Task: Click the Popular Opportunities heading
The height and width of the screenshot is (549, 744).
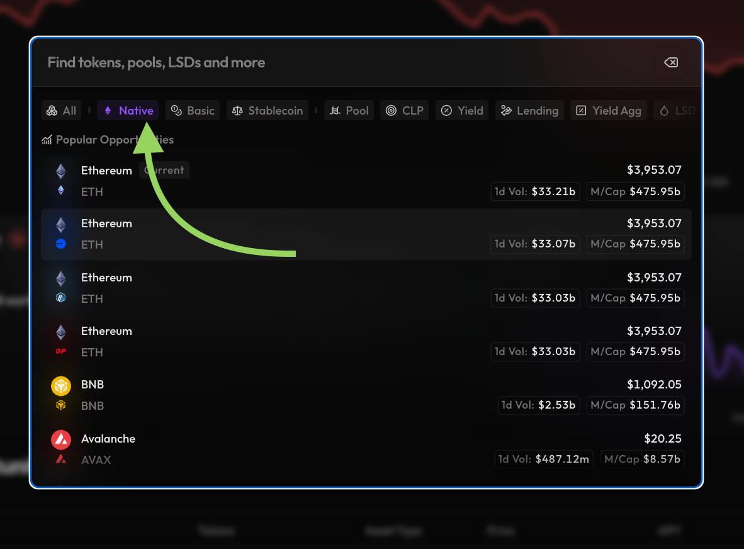Action: pyautogui.click(x=115, y=140)
